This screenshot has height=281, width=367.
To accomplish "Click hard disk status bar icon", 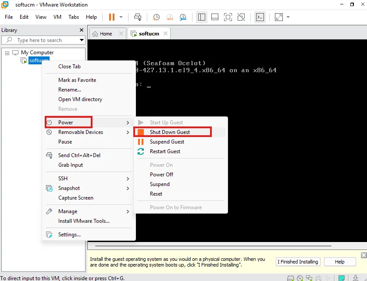I will click(x=290, y=278).
